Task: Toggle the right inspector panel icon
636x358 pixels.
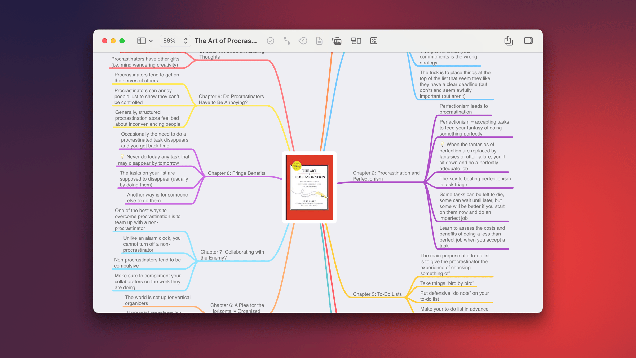Action: (528, 41)
